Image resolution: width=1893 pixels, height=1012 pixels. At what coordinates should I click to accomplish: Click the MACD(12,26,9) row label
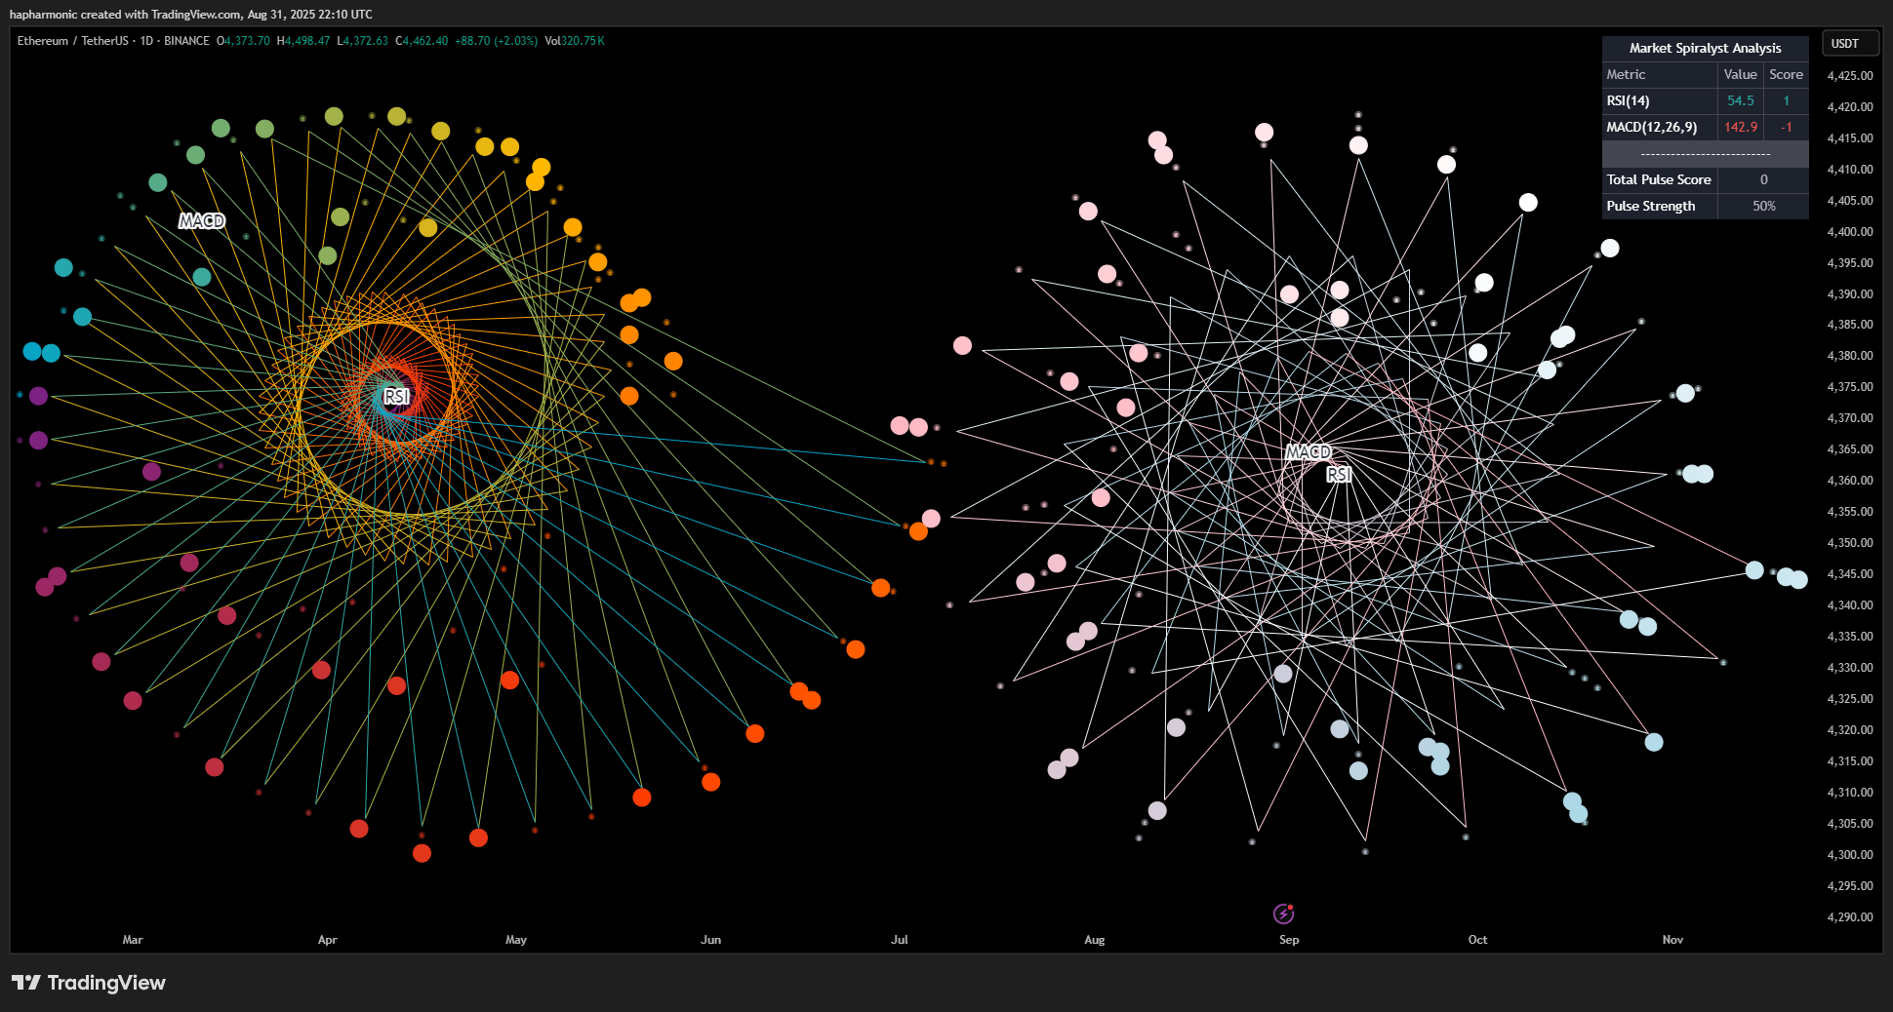[1651, 127]
